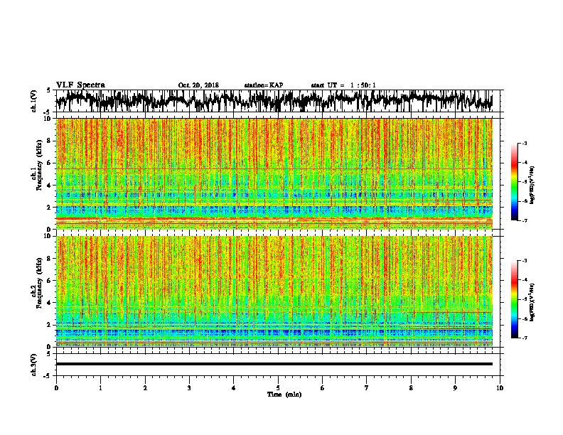
Task: Select the "Oct. 20, 2018" date text
Action: (x=198, y=85)
